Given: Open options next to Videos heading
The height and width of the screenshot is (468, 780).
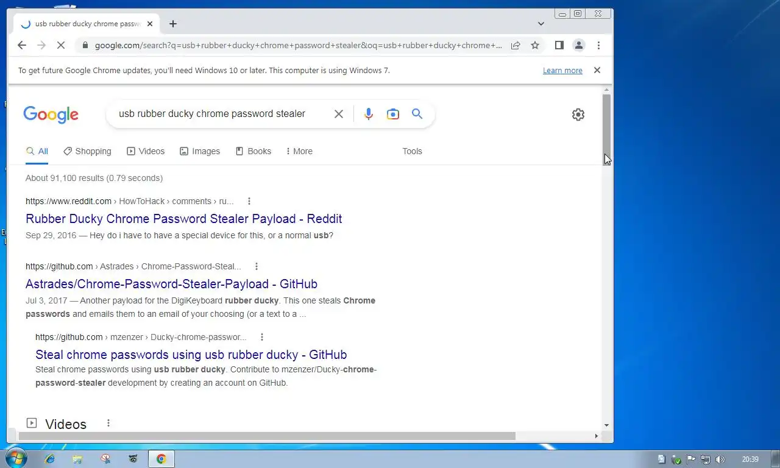Looking at the screenshot, I should [x=108, y=423].
